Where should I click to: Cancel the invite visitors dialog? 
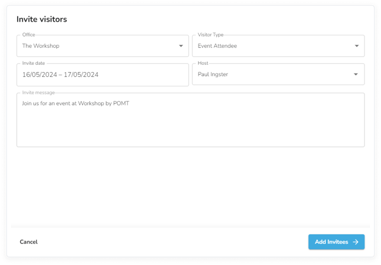(28, 242)
